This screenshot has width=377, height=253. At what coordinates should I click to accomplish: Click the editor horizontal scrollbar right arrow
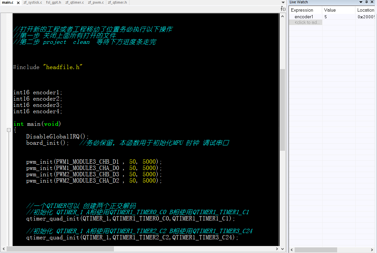point(277,249)
